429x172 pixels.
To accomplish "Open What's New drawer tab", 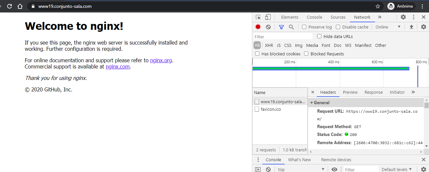I will [299, 160].
